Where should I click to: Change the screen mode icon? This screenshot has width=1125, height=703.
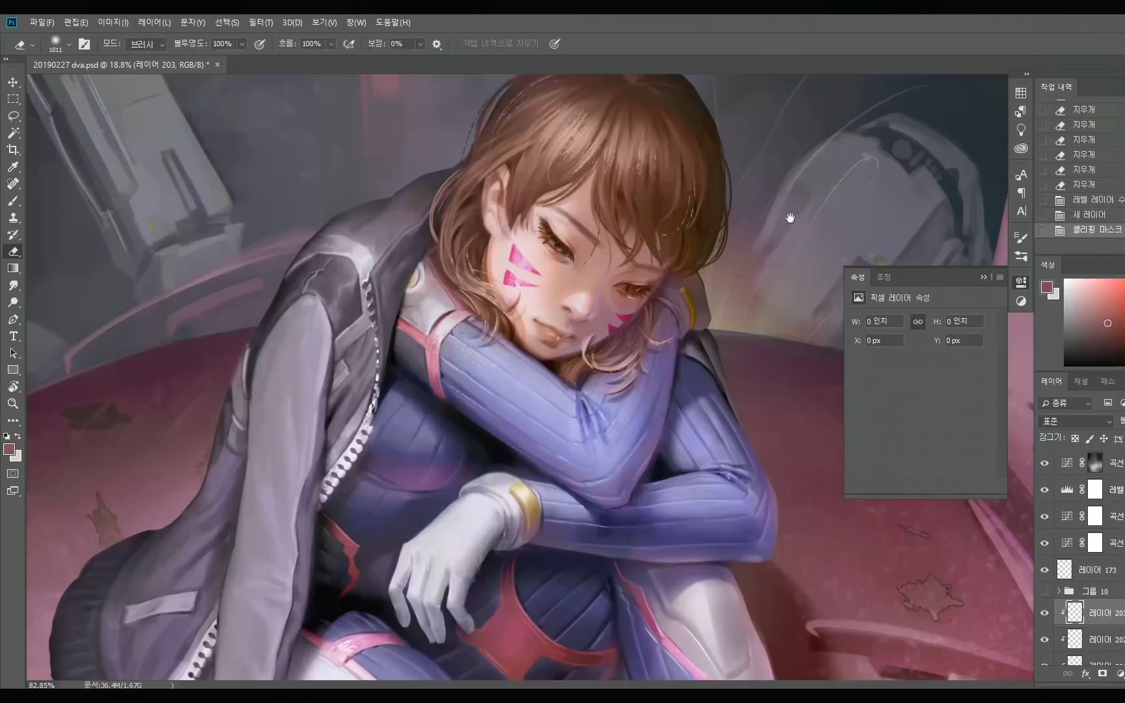[x=13, y=491]
